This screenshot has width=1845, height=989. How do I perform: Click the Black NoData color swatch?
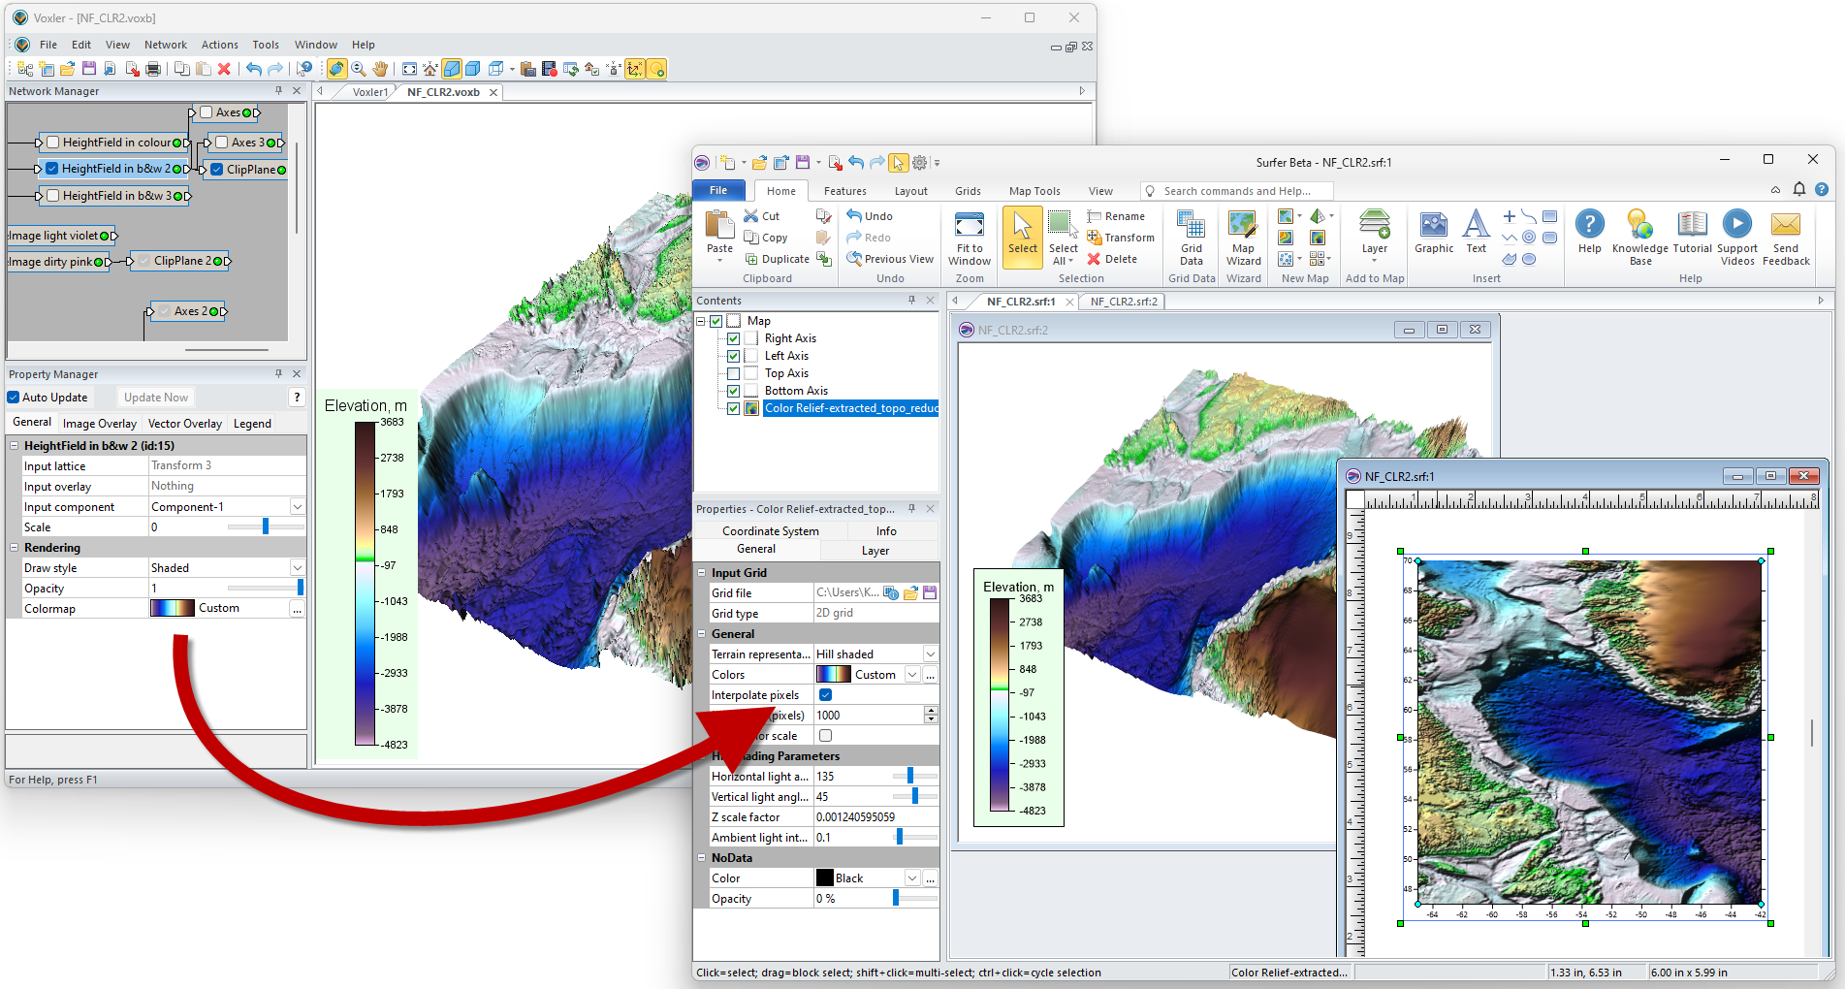click(825, 878)
